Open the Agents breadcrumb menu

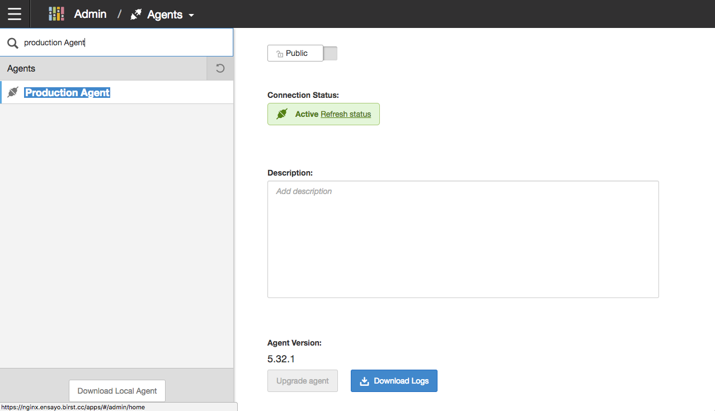pos(164,15)
